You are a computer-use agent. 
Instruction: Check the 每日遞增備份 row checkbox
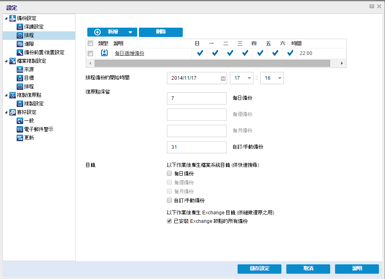click(90, 53)
